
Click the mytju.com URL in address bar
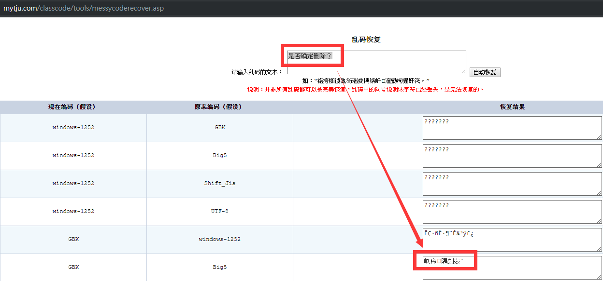click(x=84, y=9)
